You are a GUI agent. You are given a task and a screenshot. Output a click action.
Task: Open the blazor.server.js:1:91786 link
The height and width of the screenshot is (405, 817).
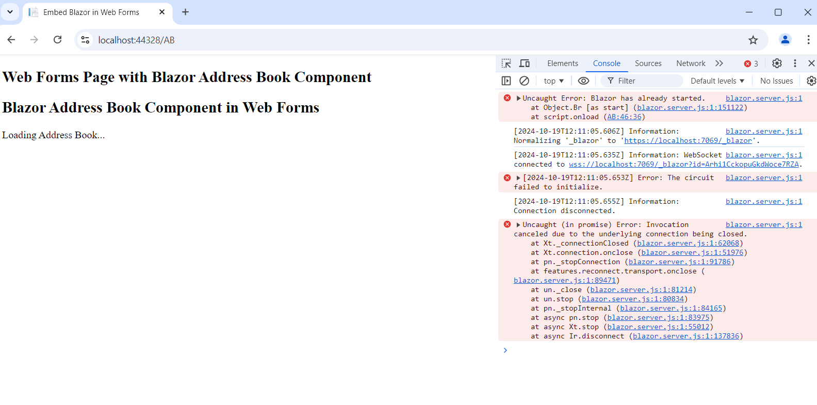click(680, 262)
